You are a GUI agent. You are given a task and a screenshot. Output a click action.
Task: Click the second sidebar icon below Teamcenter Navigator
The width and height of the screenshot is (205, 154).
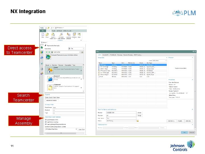pyautogui.click(x=42, y=52)
